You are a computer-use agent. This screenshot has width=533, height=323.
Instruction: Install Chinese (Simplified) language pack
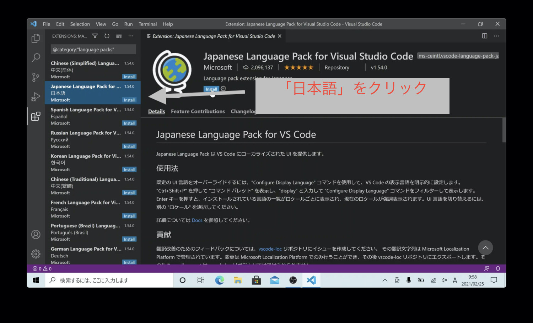(129, 77)
